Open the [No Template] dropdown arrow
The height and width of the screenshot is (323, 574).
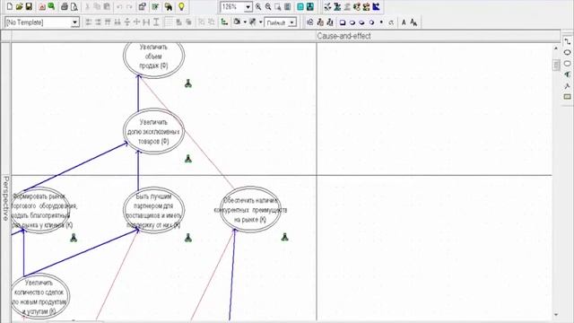click(74, 22)
